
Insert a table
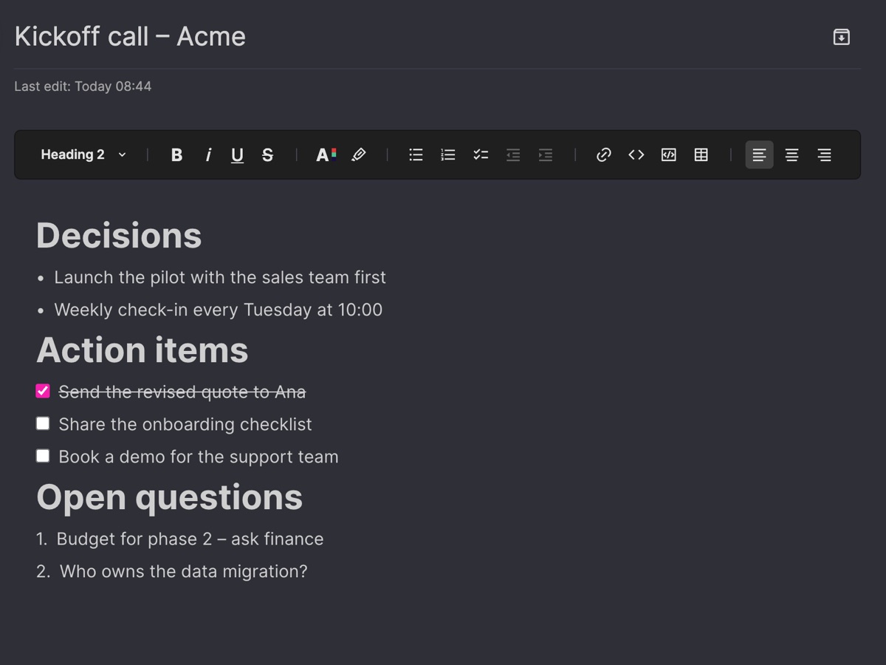701,154
